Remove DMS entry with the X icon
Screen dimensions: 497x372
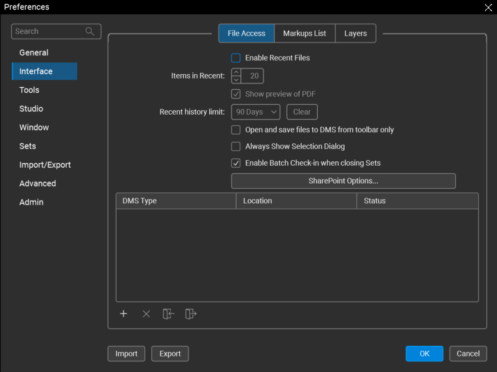tap(146, 314)
